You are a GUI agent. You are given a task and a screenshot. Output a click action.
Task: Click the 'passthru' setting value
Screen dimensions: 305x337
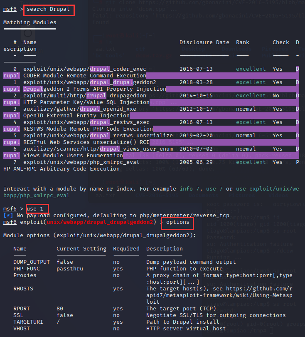tap(70, 269)
